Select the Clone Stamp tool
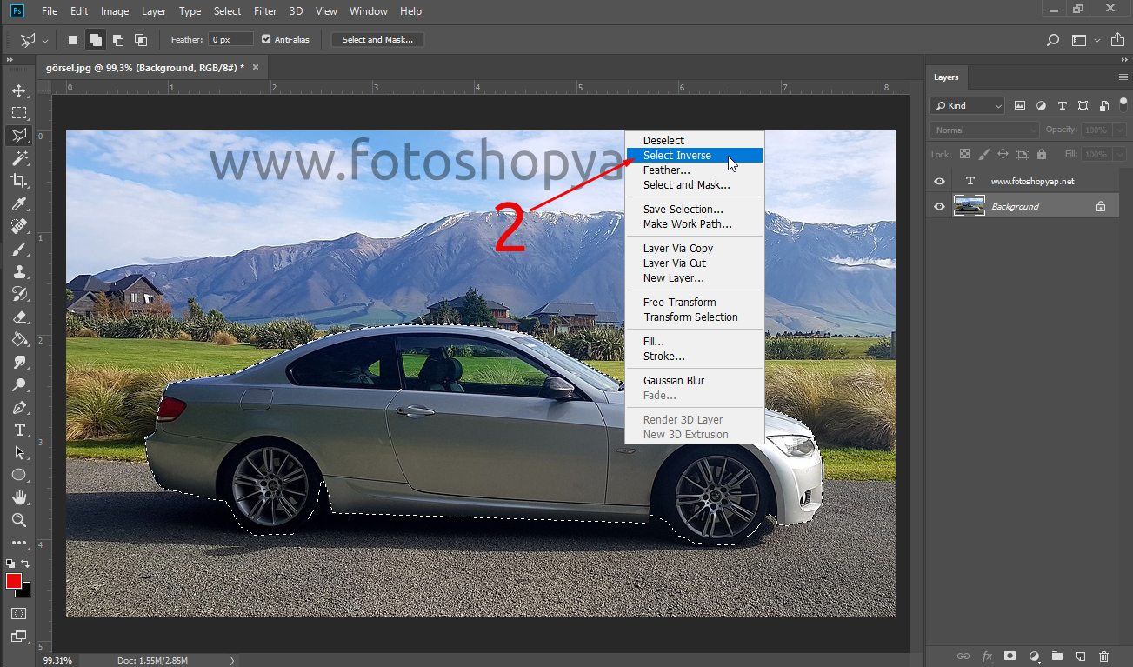The height and width of the screenshot is (667, 1133). click(19, 271)
